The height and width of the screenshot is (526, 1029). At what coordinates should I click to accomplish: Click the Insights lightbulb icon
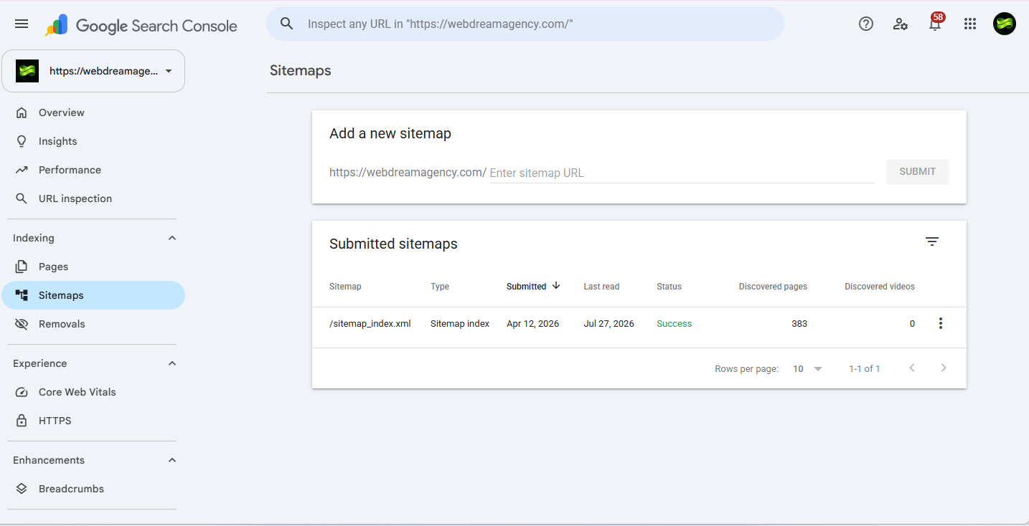pos(22,141)
